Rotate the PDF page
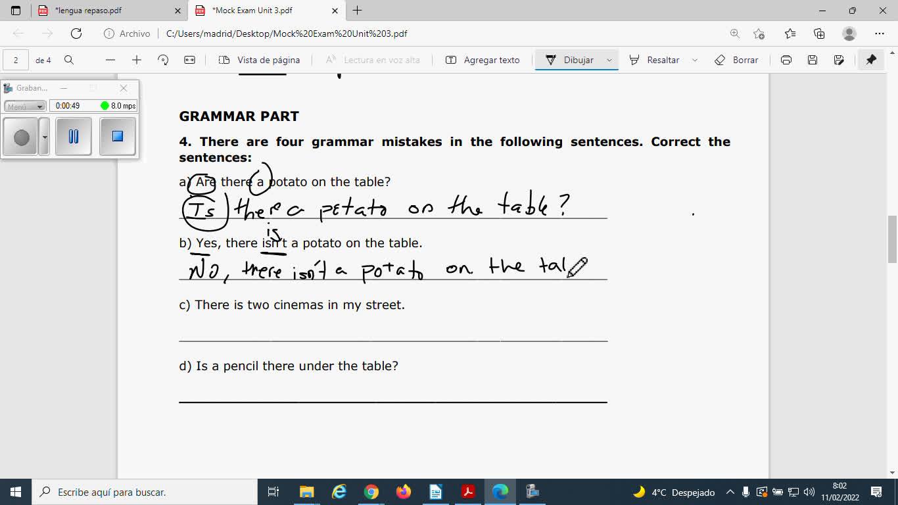Viewport: 898px width, 505px height. tap(163, 60)
